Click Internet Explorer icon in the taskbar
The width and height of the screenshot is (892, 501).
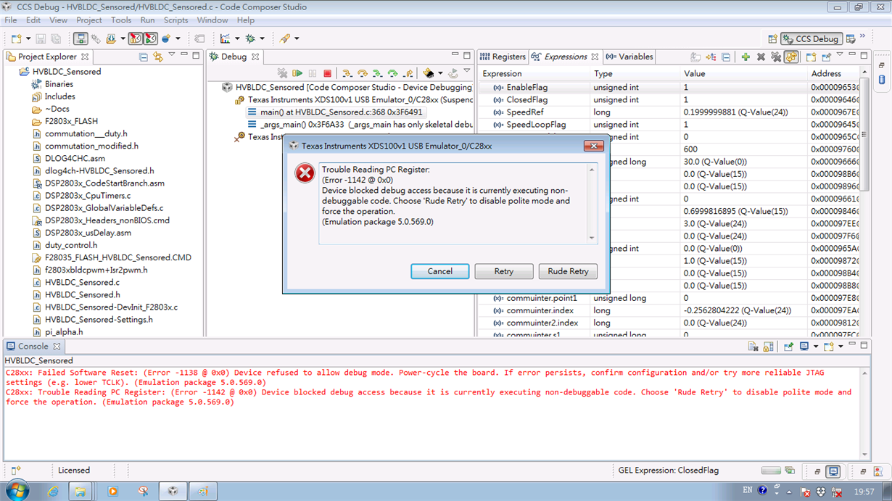click(53, 491)
